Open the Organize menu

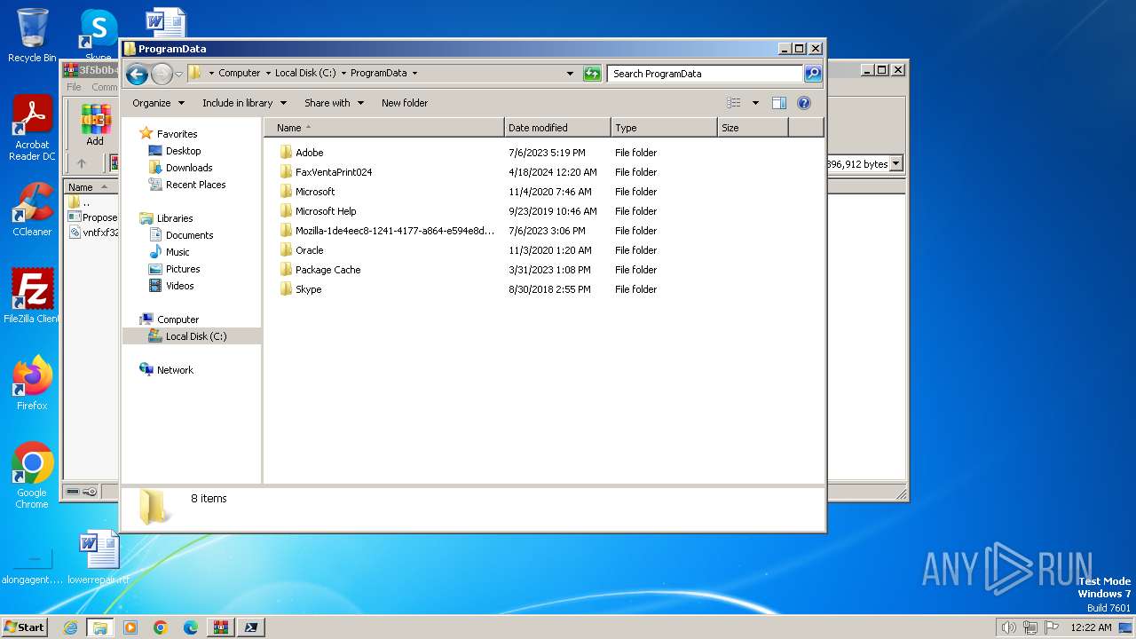(159, 103)
